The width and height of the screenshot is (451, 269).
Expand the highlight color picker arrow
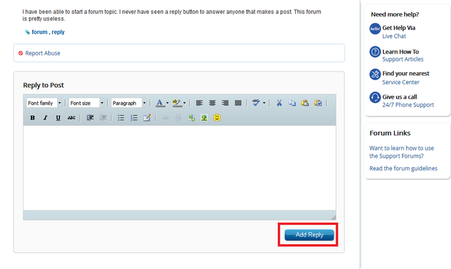185,103
